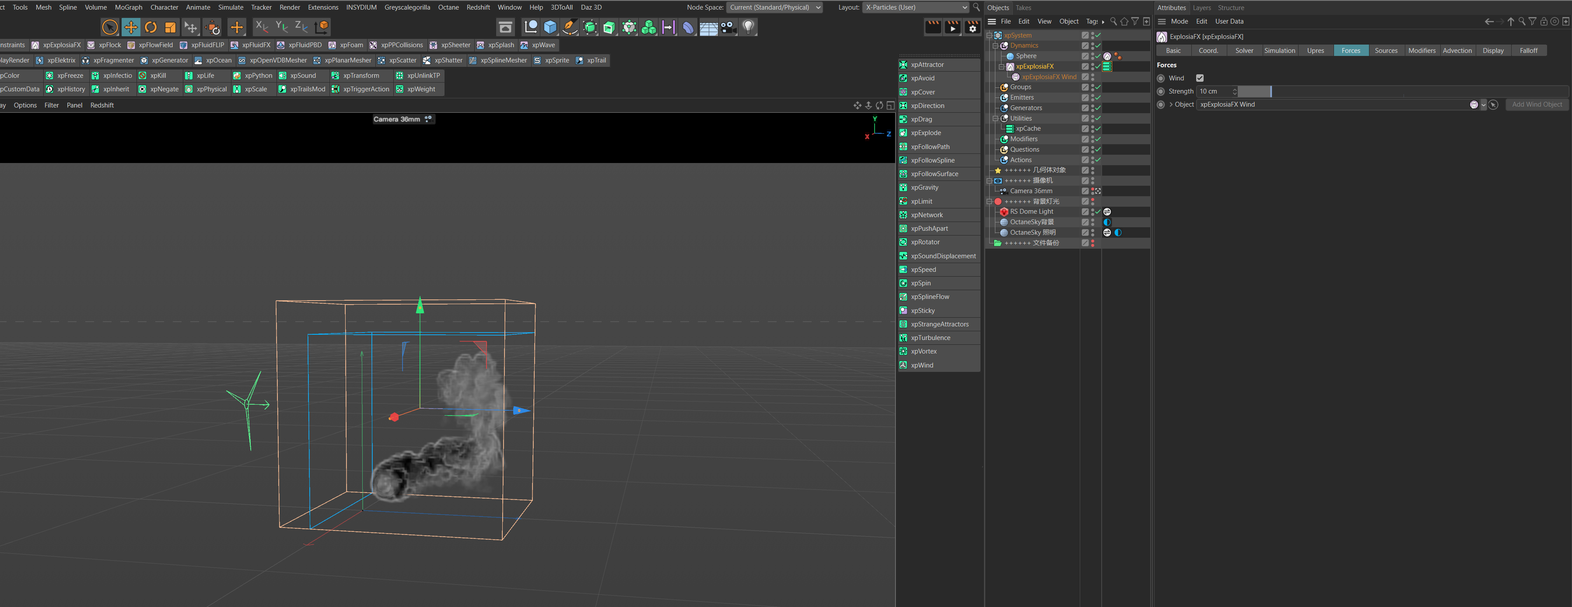Viewport: 1572px width, 607px height.
Task: Toggle Y axis lock
Action: tap(281, 26)
